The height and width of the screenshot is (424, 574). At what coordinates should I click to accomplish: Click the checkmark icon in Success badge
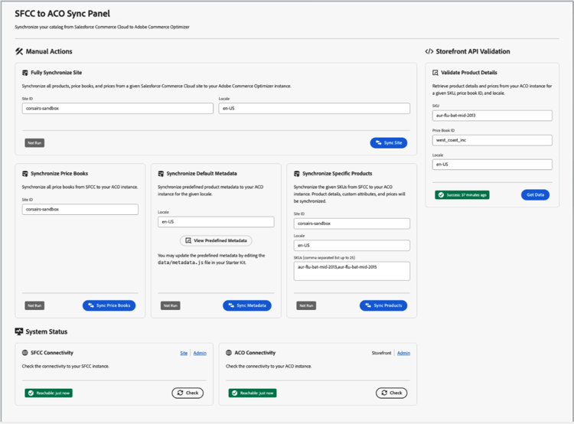441,195
